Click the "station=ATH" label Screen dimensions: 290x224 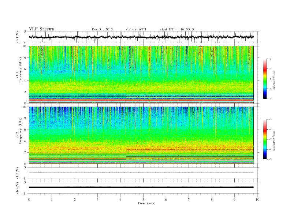(x=136, y=29)
